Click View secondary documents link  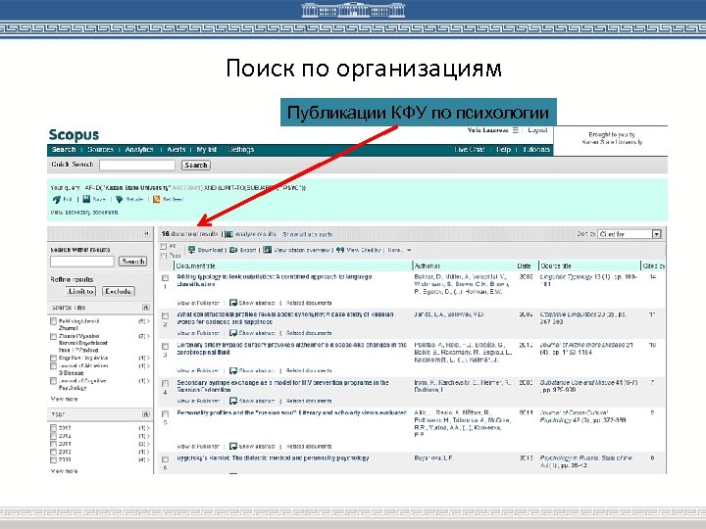coord(84,212)
